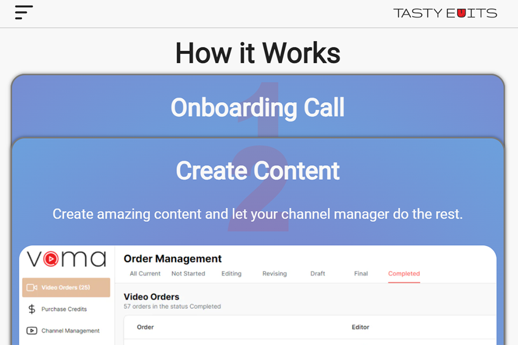This screenshot has width=518, height=345.
Task: Click the Voma logo
Action: (67, 259)
